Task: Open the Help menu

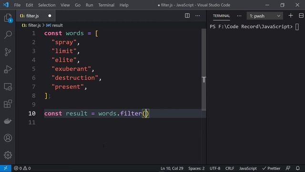Action: tap(124, 5)
